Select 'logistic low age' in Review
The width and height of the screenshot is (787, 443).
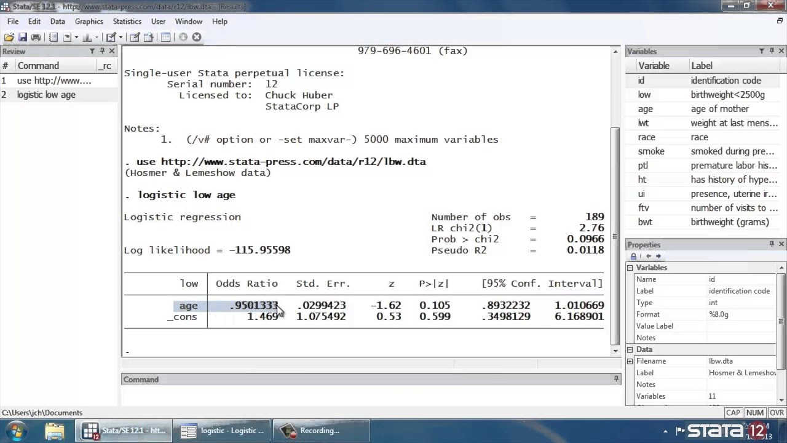click(58, 95)
